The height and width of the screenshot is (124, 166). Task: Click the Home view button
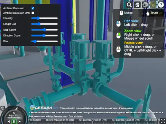[x=137, y=5]
